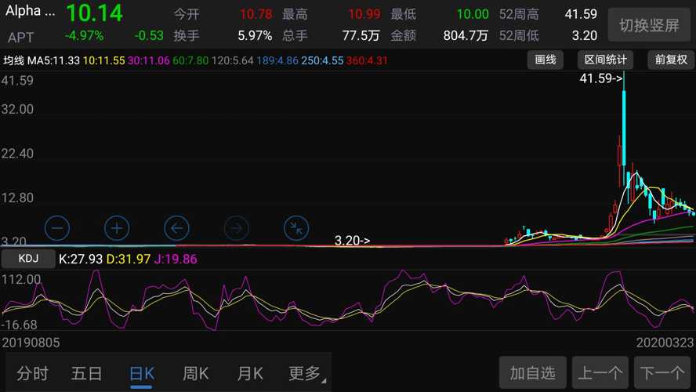The width and height of the screenshot is (696, 392).
Task: Open 区间统计 range statistics
Action: (x=606, y=60)
